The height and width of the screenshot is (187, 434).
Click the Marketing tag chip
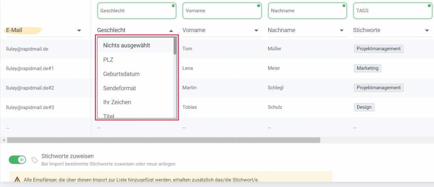click(367, 68)
